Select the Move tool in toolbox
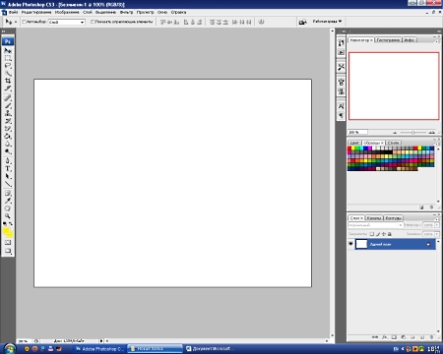 click(x=8, y=50)
